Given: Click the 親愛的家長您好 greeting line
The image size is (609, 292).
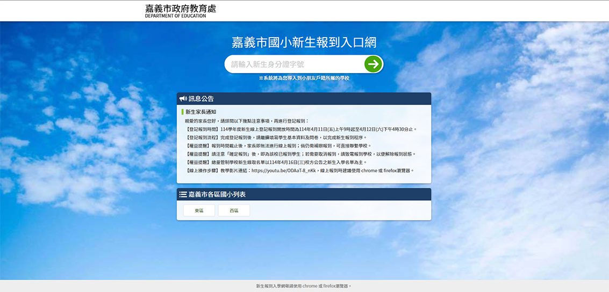Looking at the screenshot, I should coord(247,121).
